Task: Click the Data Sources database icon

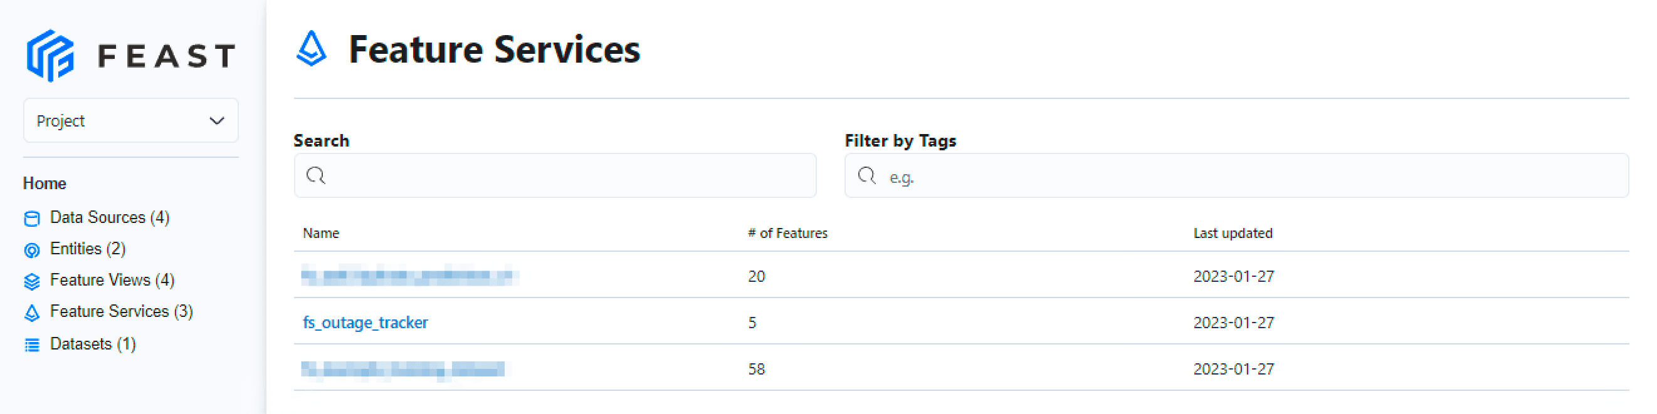Action: tap(31, 219)
